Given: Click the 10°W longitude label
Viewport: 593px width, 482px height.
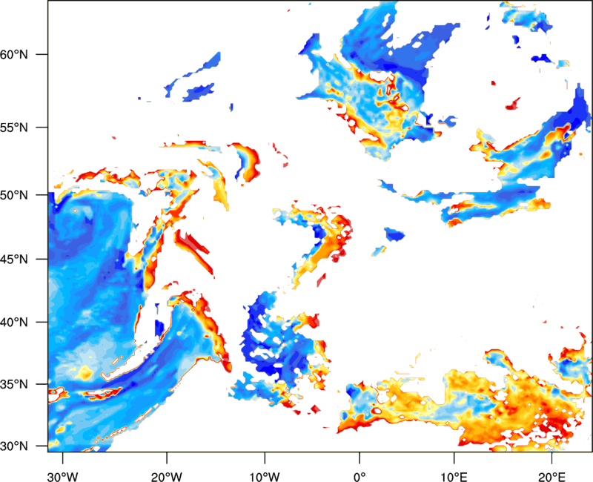Looking at the screenshot, I should 263,475.
